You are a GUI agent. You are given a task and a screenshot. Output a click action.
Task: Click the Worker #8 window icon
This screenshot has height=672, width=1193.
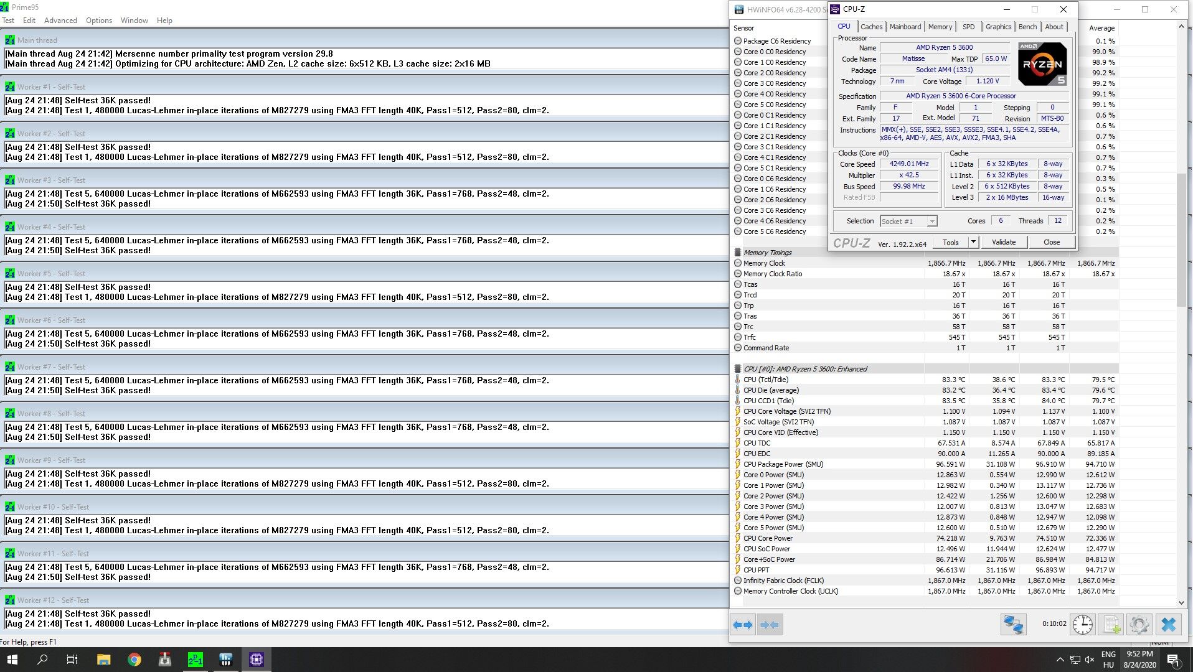click(x=9, y=414)
